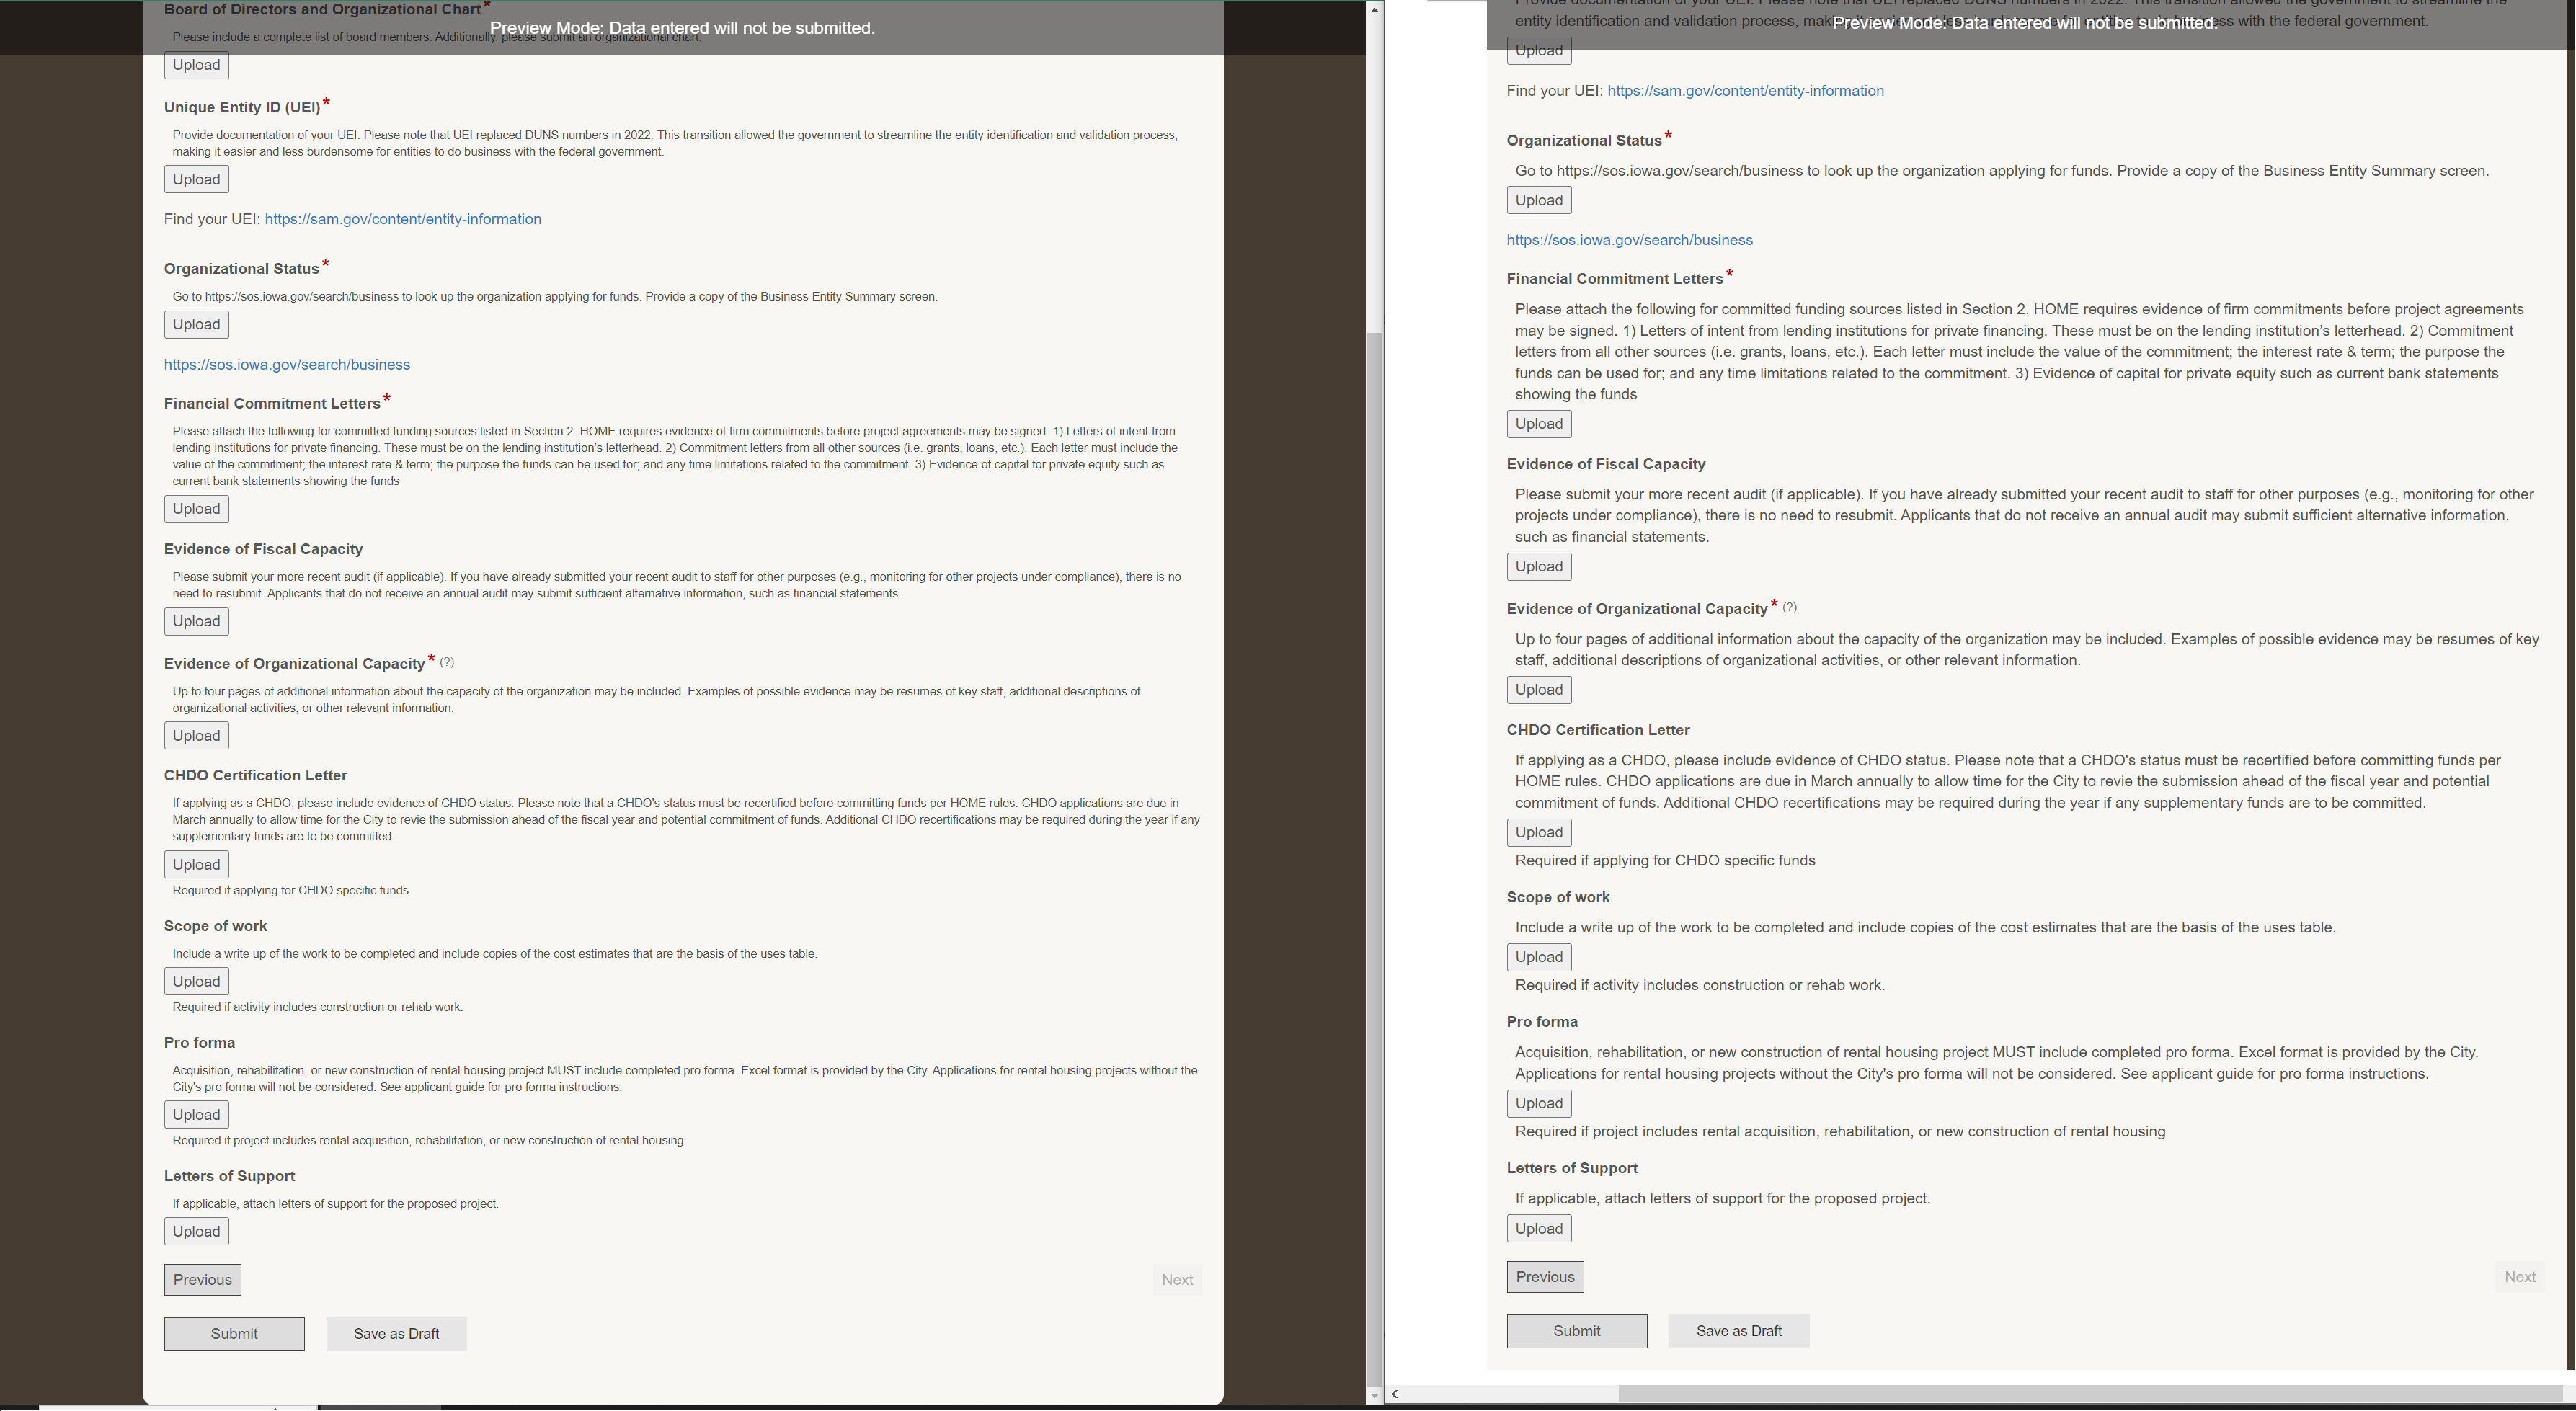
Task: Click the Upload icon for CHDO Certification Letter
Action: pyautogui.click(x=195, y=863)
